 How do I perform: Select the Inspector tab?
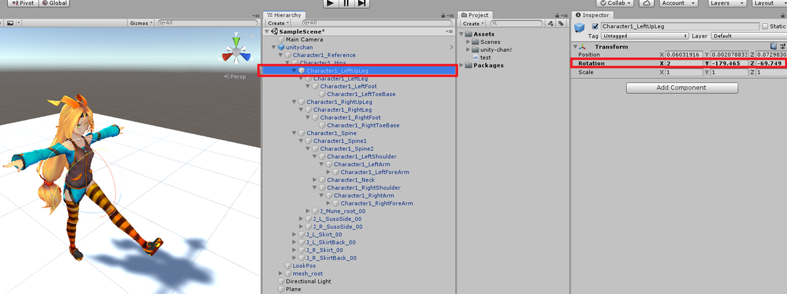[x=594, y=14]
